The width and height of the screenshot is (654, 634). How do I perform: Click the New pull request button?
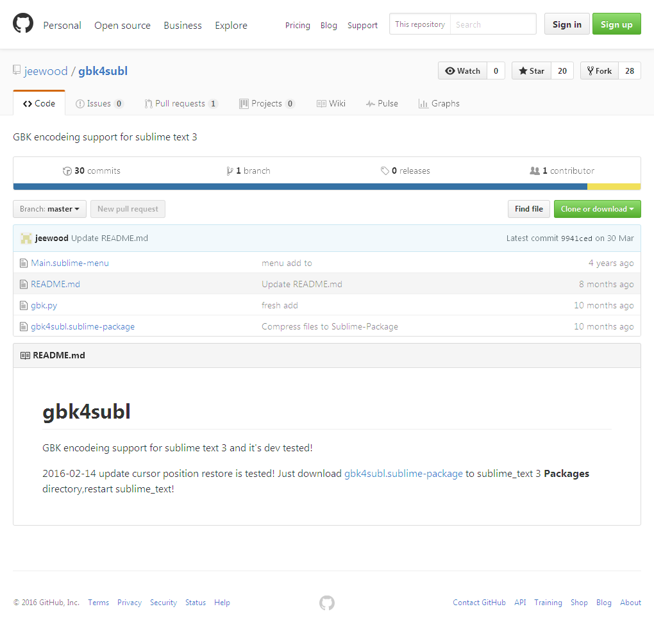click(128, 209)
